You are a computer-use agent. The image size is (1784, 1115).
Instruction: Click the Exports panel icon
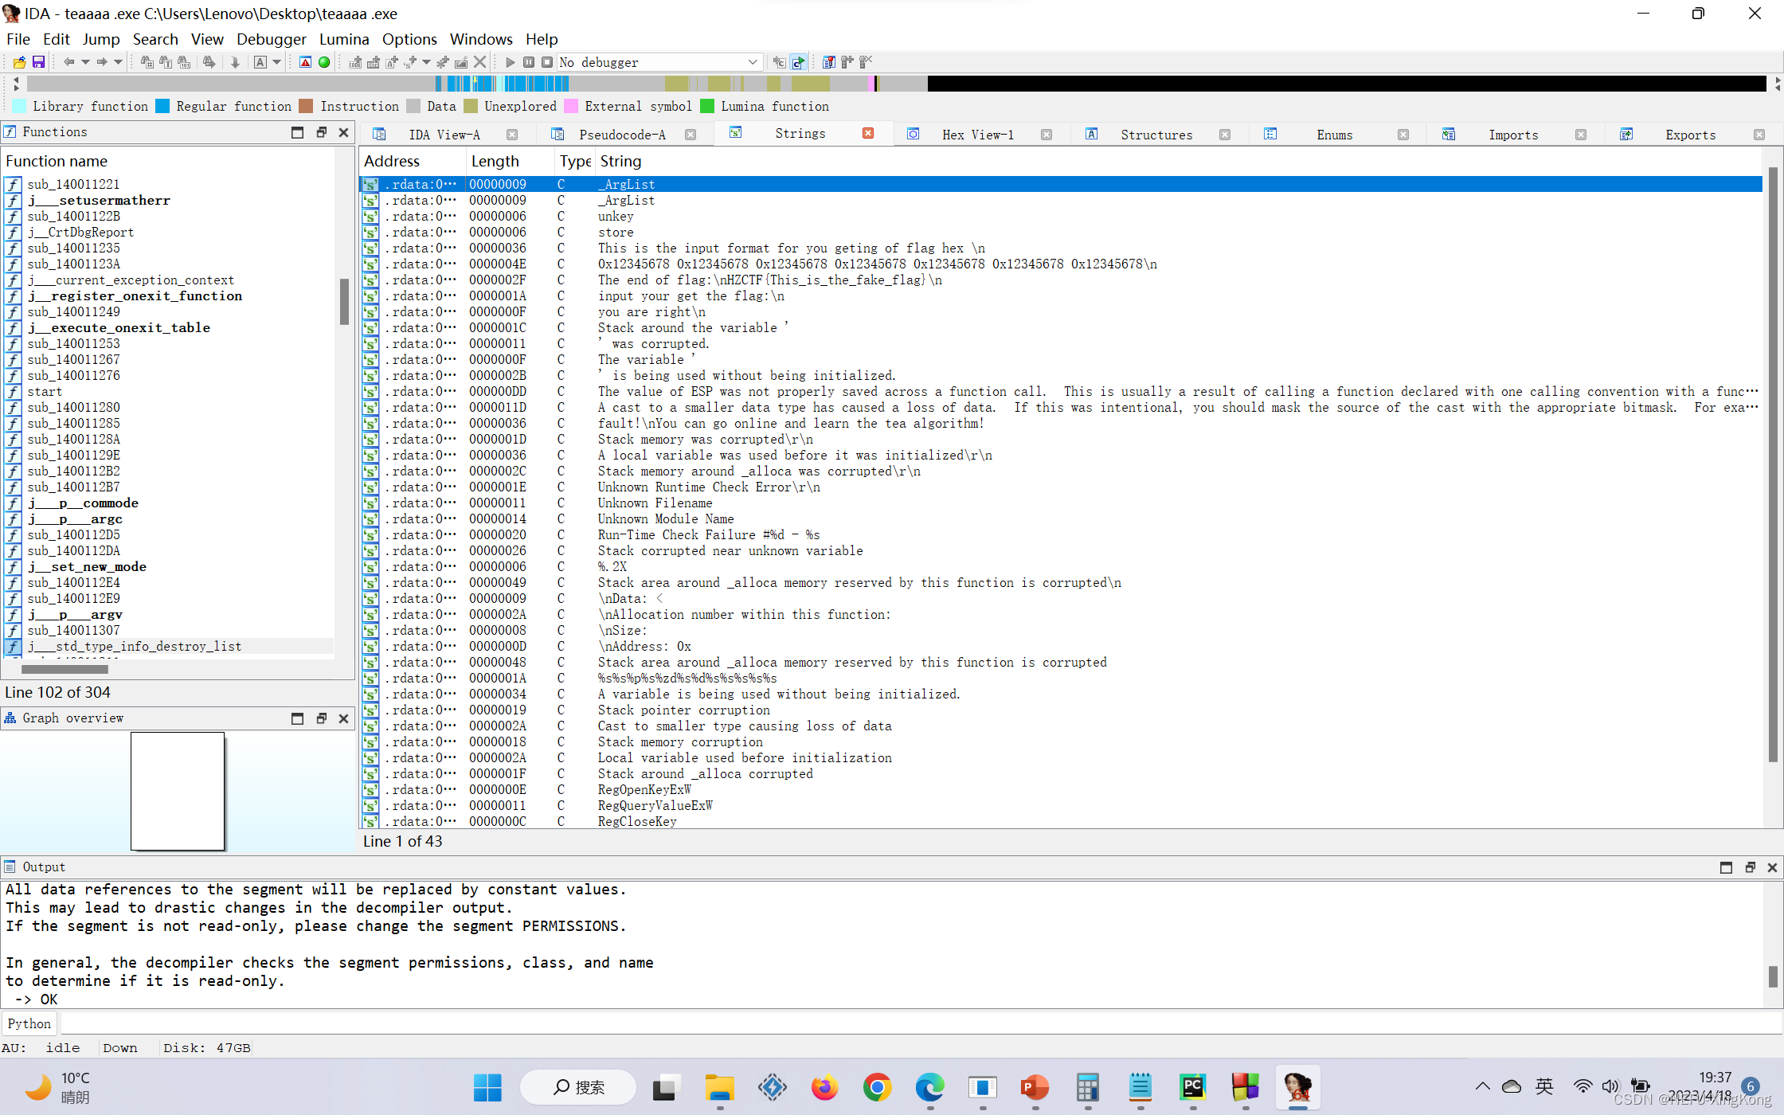(x=1622, y=134)
